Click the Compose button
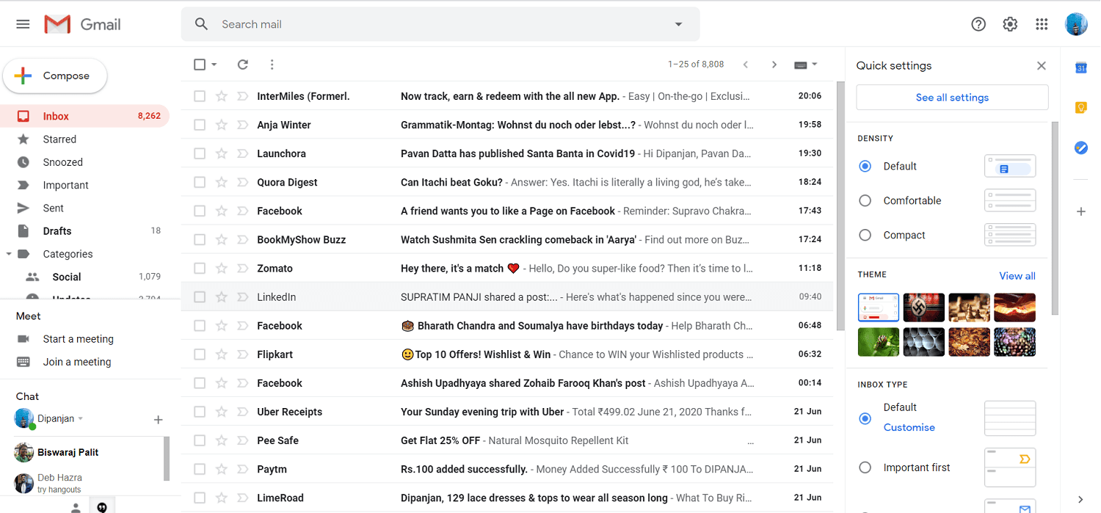The width and height of the screenshot is (1101, 513). (55, 76)
